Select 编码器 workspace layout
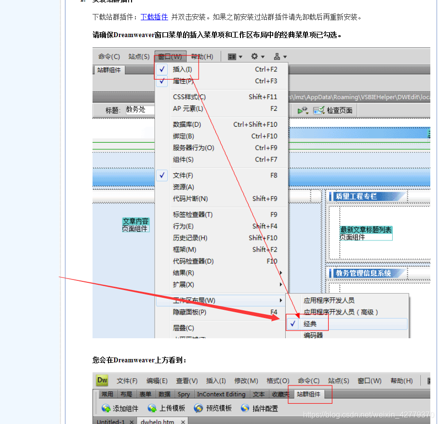 point(347,335)
